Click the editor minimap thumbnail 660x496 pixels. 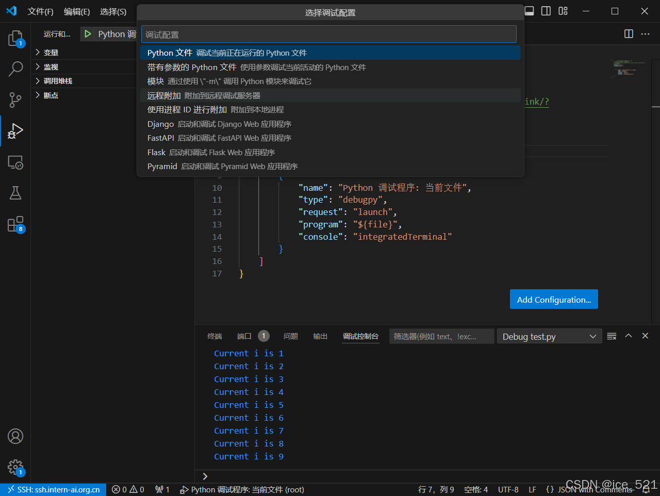(x=628, y=68)
